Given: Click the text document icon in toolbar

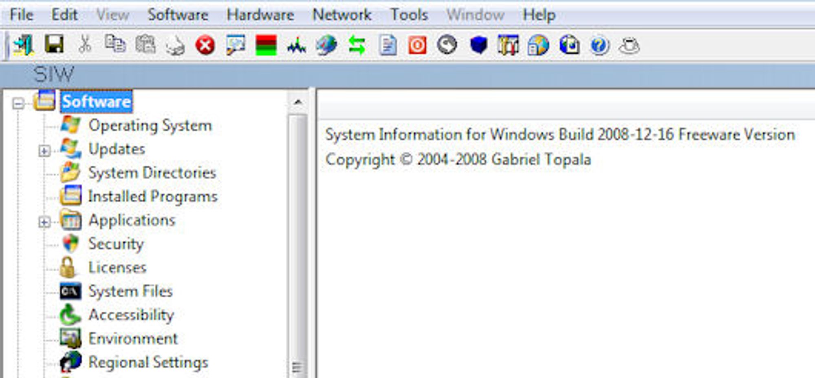Looking at the screenshot, I should 388,45.
